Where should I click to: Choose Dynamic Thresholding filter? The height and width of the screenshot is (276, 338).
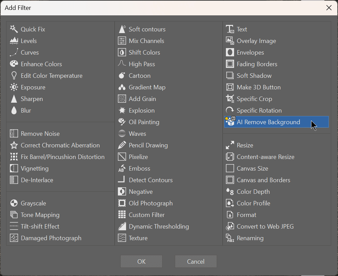point(159,226)
